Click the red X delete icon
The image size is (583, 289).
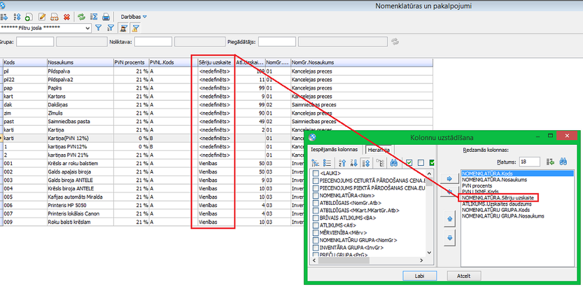(67, 17)
